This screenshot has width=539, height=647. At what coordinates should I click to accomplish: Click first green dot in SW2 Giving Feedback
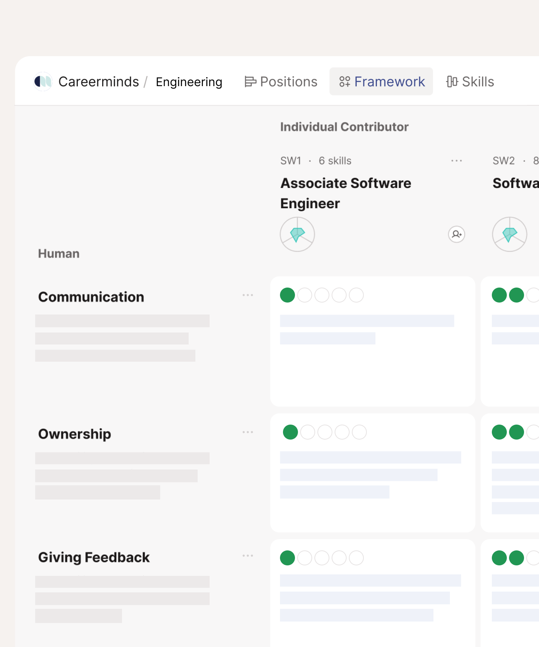[x=499, y=558]
